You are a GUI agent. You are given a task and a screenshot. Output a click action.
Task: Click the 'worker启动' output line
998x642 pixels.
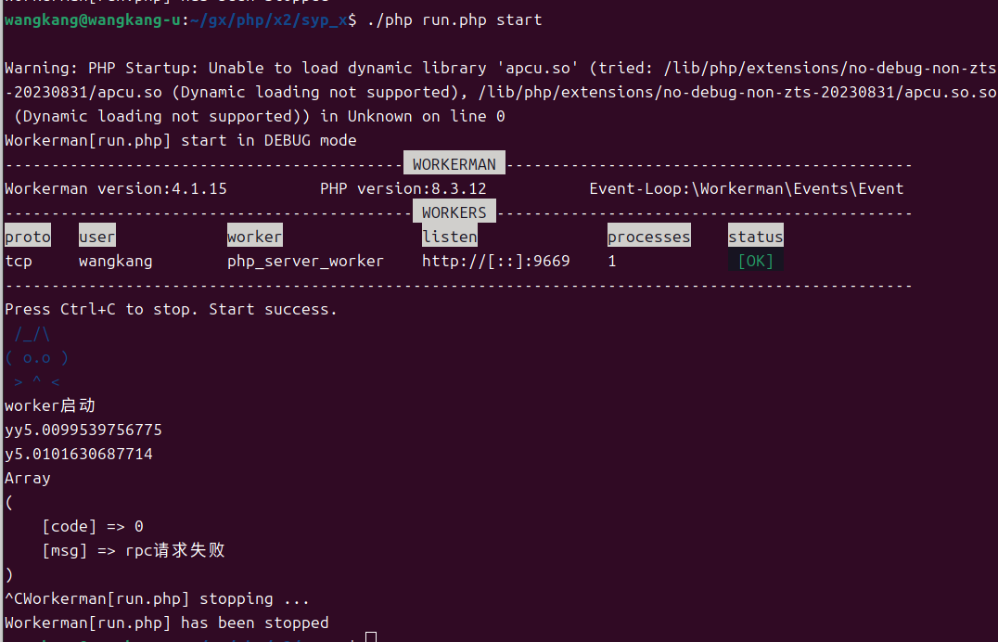click(x=50, y=405)
